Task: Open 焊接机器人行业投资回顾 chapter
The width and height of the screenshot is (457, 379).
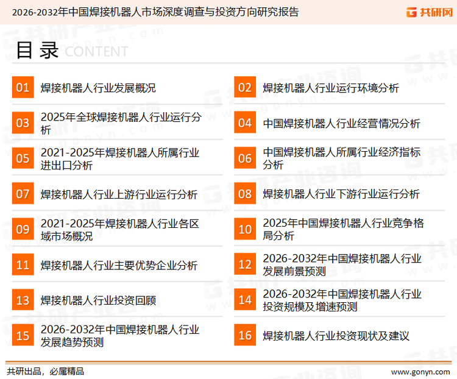Action: pos(98,300)
